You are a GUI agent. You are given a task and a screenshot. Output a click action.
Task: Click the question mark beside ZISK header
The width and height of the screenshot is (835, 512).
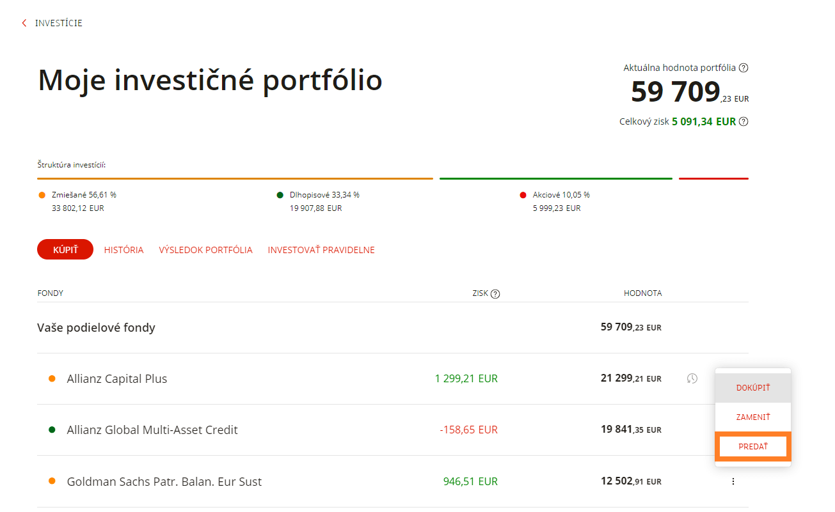tap(495, 293)
